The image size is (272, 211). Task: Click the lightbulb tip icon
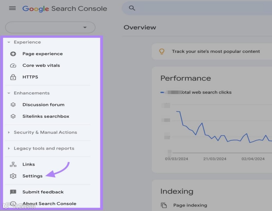tap(162, 51)
